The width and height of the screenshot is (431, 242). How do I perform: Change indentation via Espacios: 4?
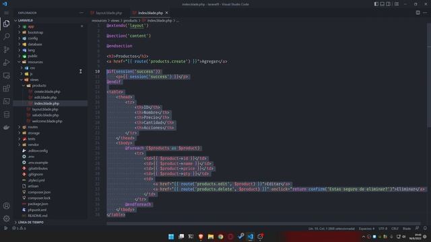[x=366, y=229]
